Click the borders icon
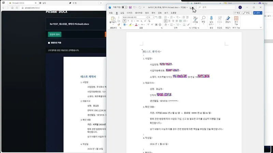The image size is (273, 153). [172, 24]
